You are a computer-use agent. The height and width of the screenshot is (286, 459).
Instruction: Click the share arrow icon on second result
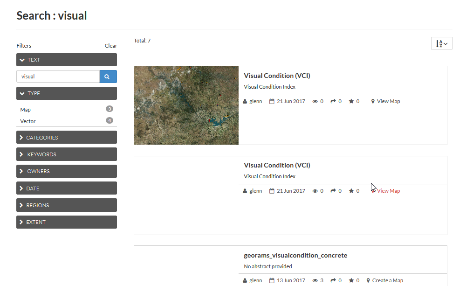pos(333,191)
